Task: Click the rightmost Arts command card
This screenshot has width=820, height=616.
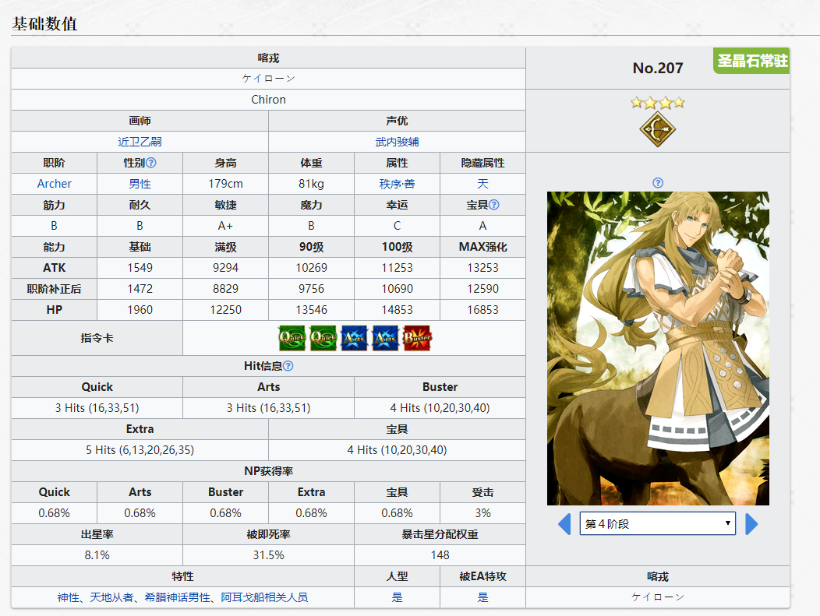Action: pos(386,338)
